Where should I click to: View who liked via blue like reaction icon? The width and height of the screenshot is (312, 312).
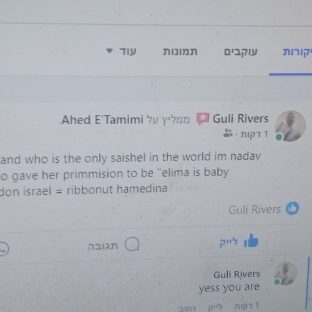pos(292,208)
